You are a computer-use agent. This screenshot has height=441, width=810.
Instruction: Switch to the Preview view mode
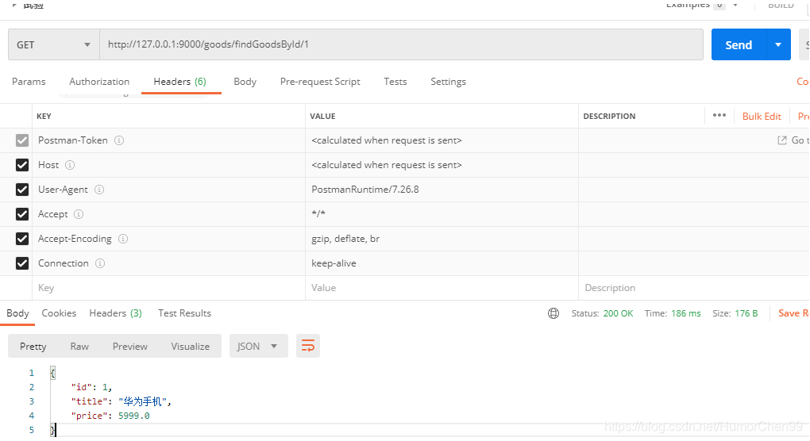click(130, 346)
